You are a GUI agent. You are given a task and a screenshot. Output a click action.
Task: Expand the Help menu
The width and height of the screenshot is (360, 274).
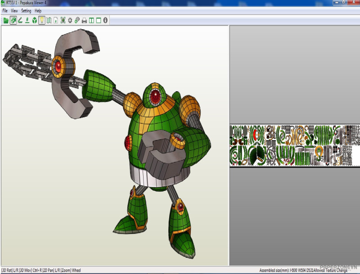click(38, 10)
